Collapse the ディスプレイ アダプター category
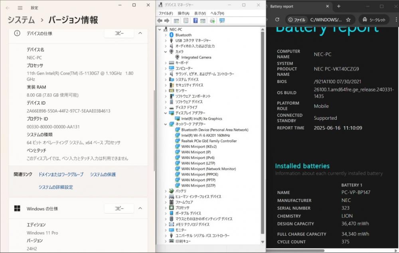 pos(166,113)
